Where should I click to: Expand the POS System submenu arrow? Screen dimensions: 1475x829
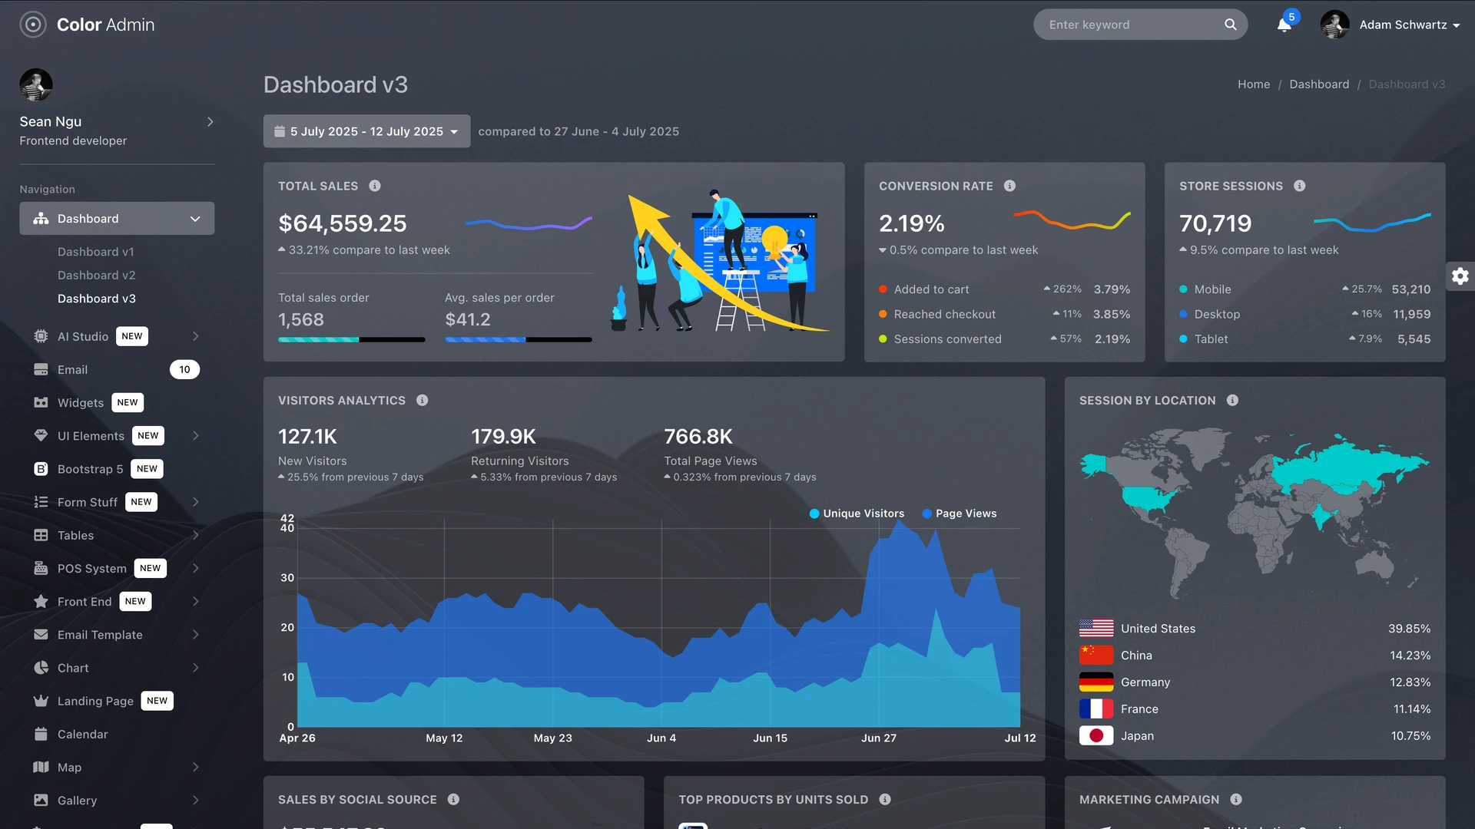pos(195,568)
